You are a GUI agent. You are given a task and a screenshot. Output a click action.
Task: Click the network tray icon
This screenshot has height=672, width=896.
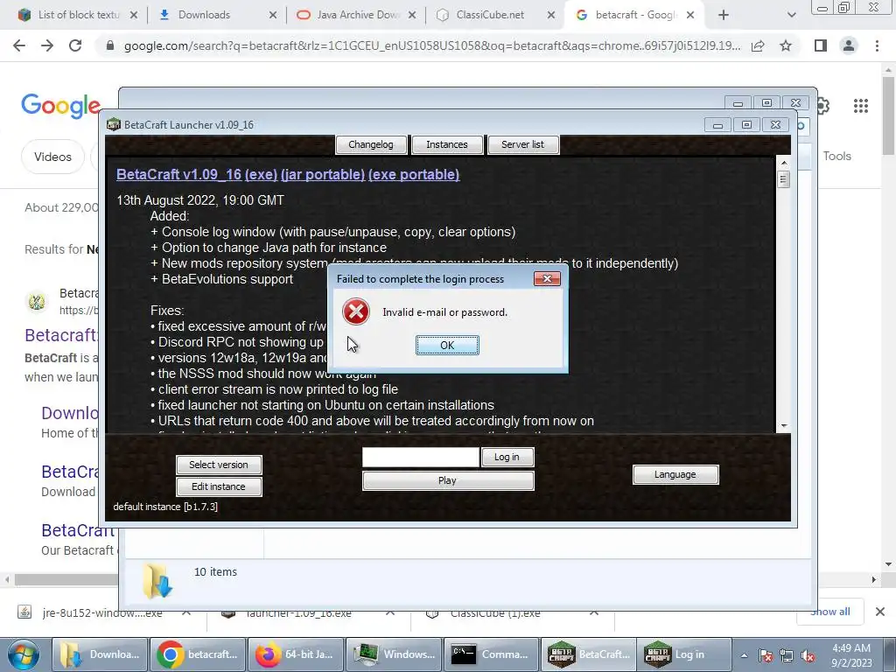pyautogui.click(x=787, y=655)
